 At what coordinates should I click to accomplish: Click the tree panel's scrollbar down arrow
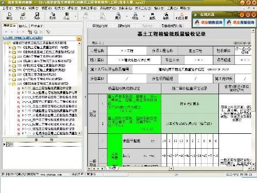point(79,133)
